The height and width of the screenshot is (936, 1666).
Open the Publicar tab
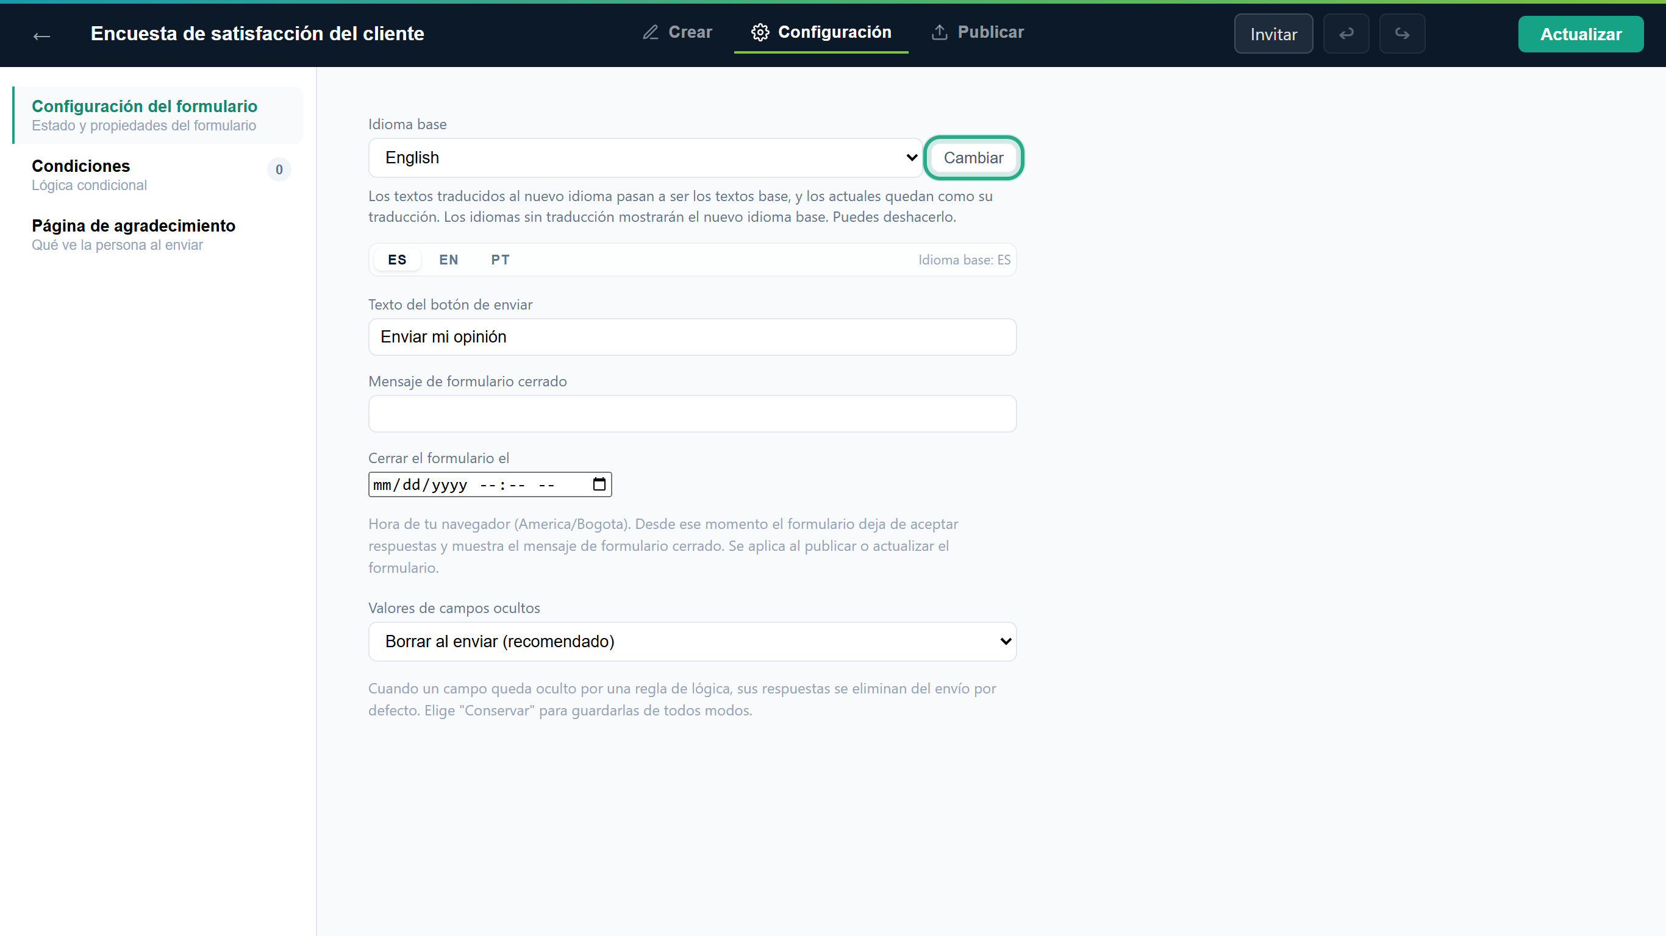978,32
